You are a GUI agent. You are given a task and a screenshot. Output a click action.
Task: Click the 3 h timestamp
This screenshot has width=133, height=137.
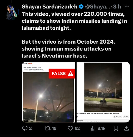pyautogui.click(x=117, y=7)
